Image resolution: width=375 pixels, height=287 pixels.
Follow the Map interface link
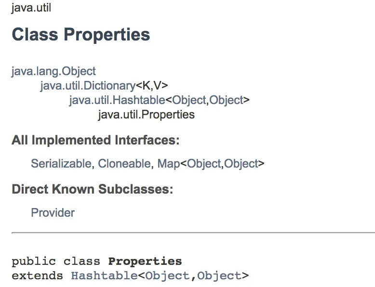point(168,164)
